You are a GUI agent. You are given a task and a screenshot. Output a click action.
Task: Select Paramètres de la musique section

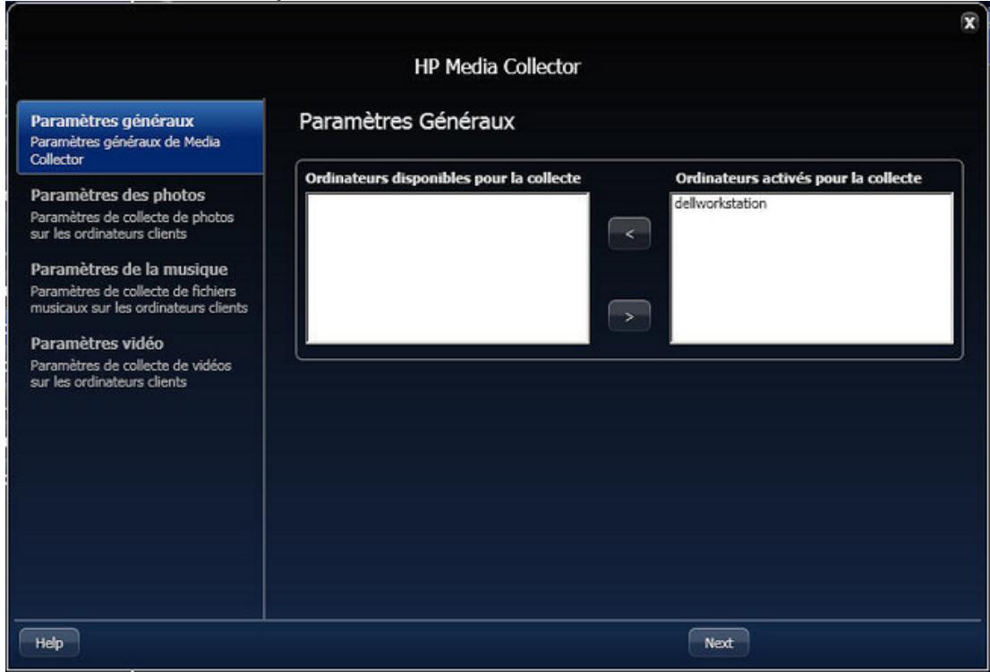[141, 288]
